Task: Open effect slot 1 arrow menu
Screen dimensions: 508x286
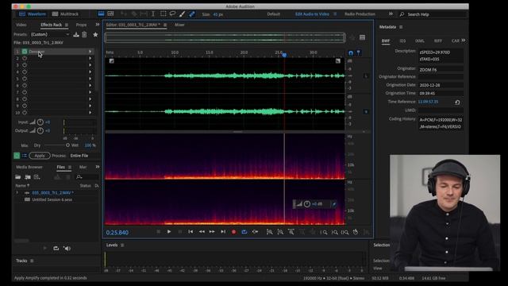Action: pyautogui.click(x=90, y=52)
